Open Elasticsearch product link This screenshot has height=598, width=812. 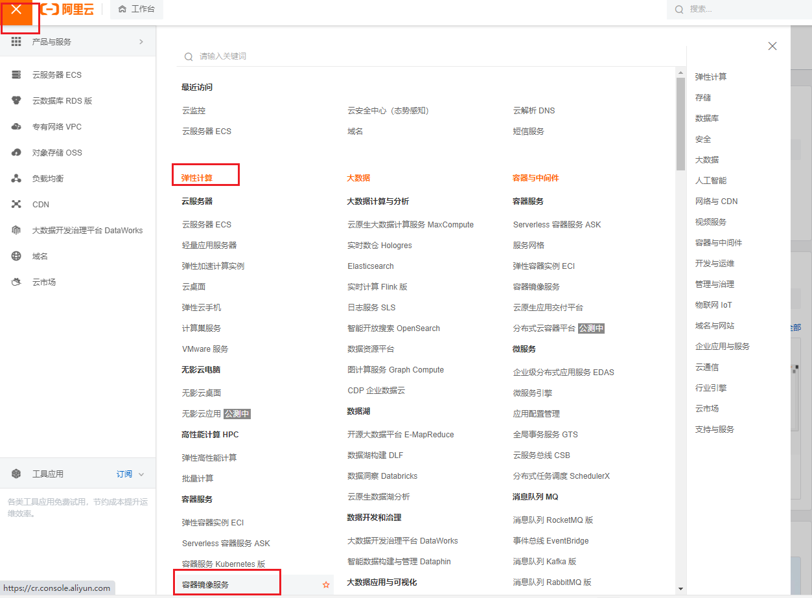point(371,266)
